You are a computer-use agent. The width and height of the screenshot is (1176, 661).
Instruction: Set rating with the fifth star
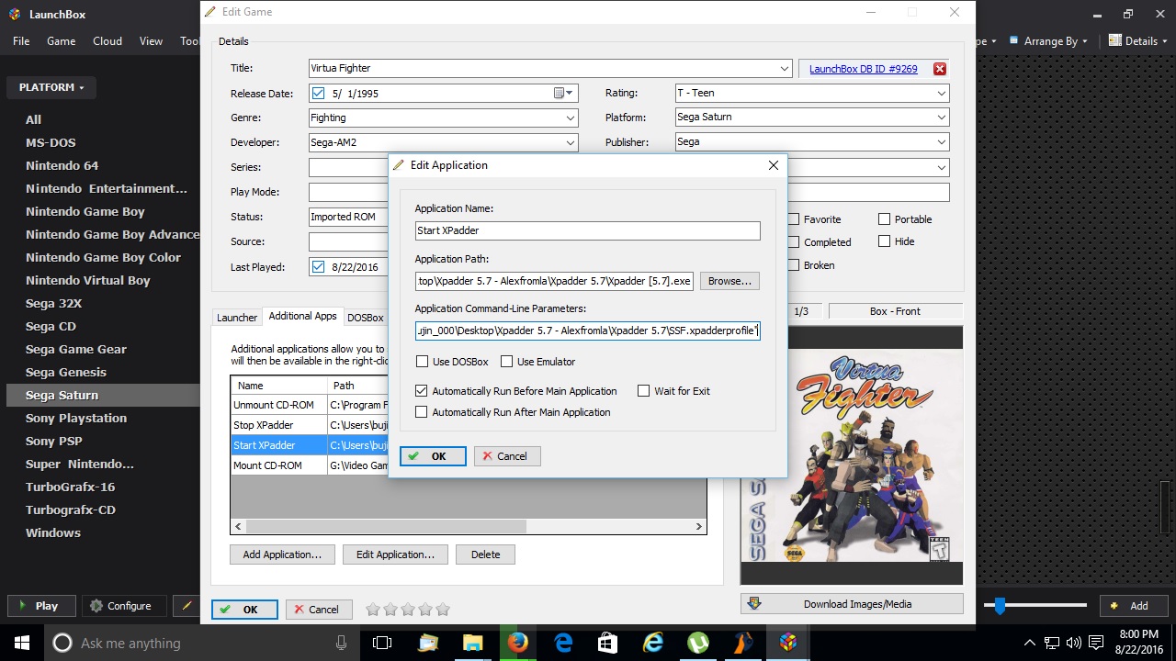pos(443,609)
